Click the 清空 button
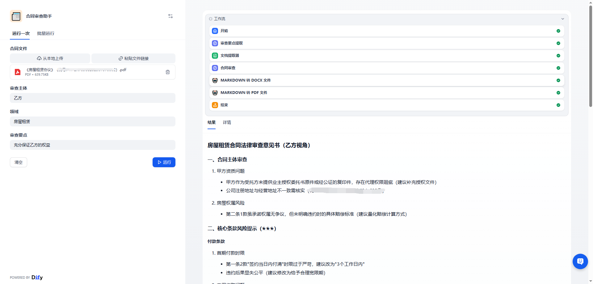The width and height of the screenshot is (593, 284). 19,162
